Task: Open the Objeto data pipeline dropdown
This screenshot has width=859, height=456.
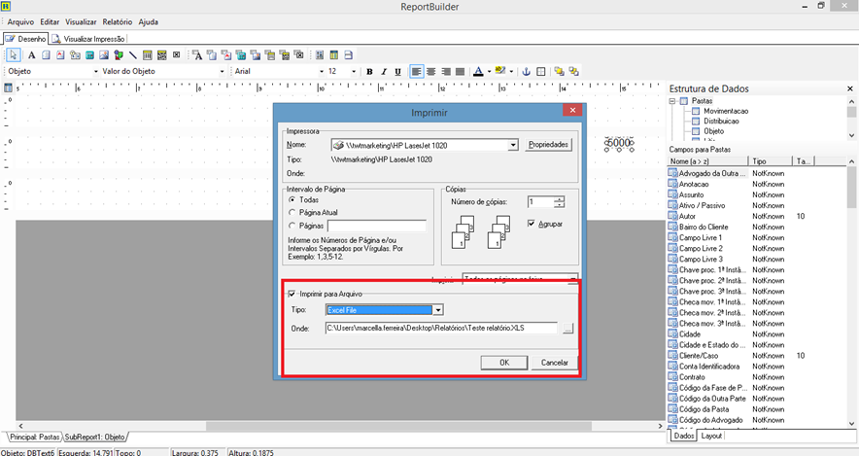Action: [96, 71]
